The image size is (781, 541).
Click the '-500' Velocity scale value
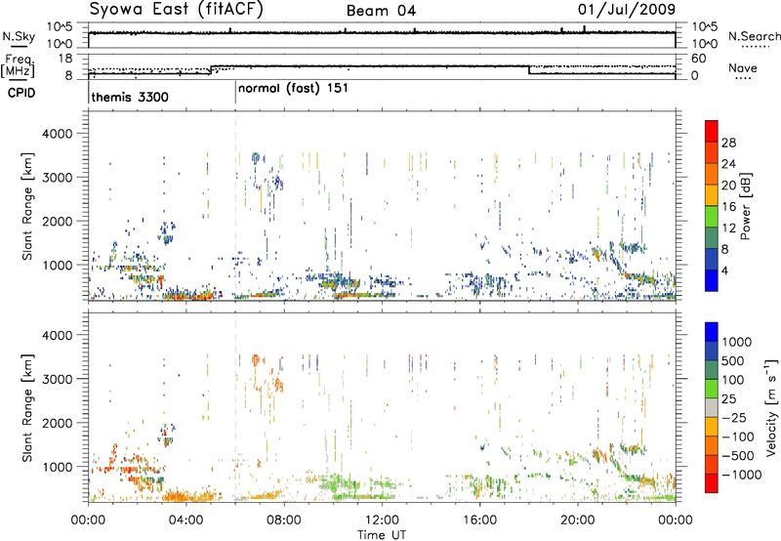738,456
